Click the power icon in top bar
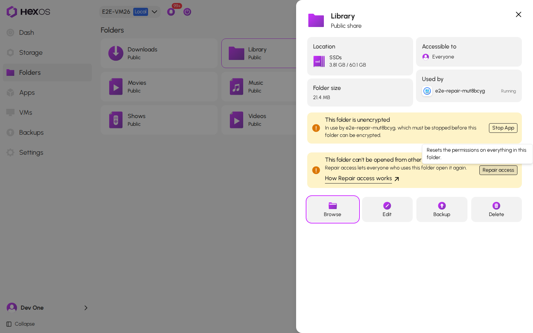The image size is (533, 333). click(x=187, y=12)
